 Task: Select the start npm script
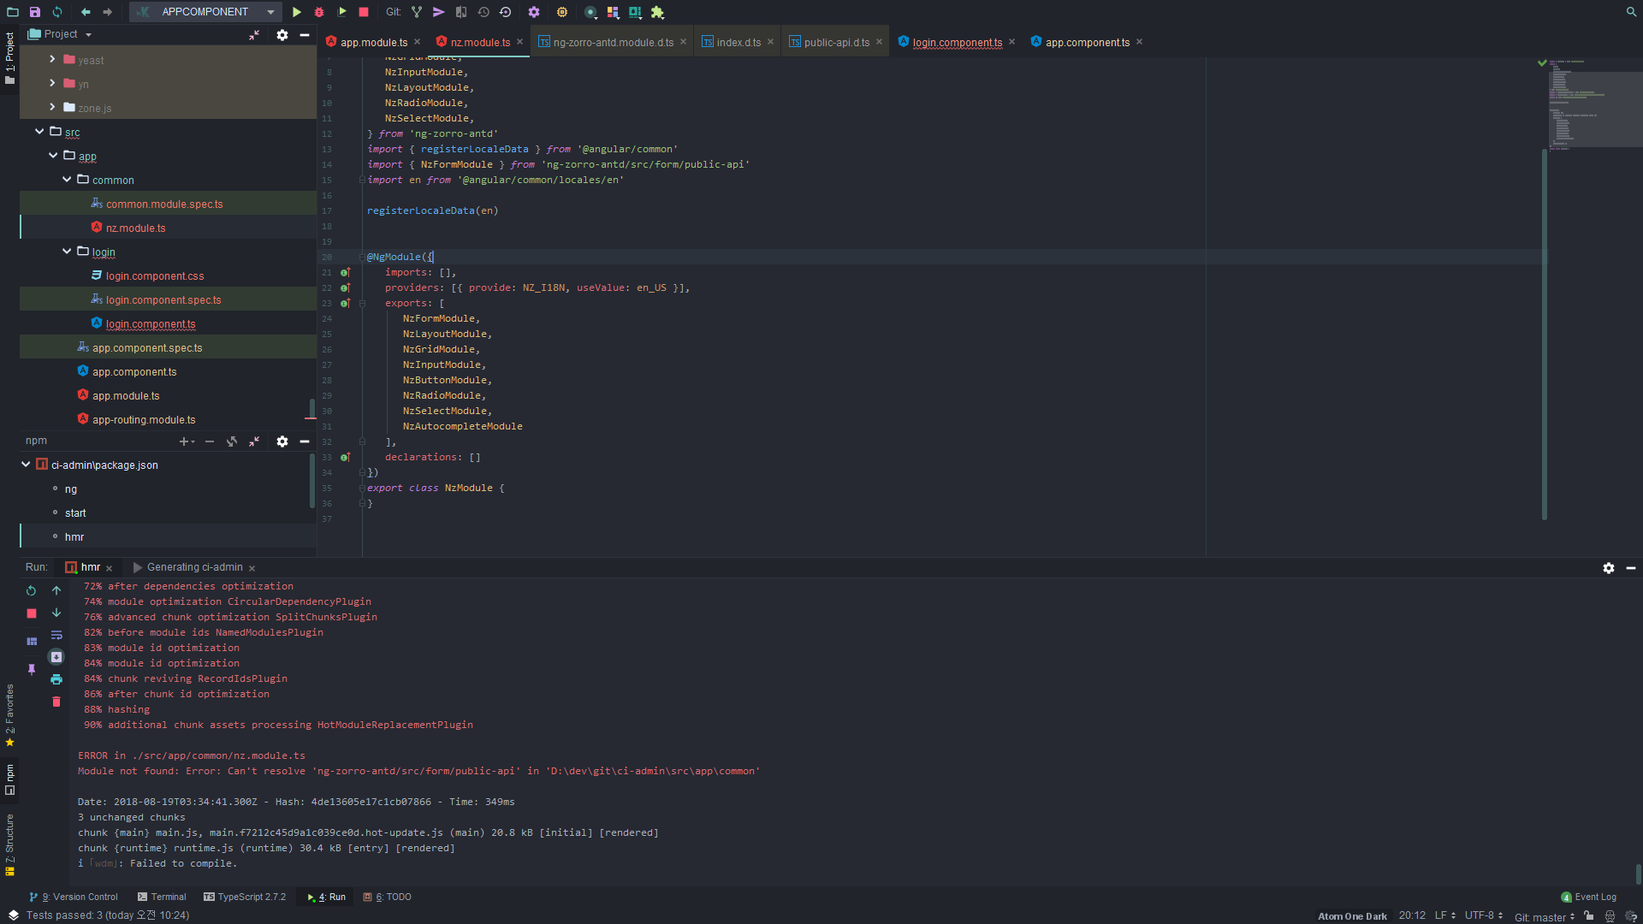(75, 513)
